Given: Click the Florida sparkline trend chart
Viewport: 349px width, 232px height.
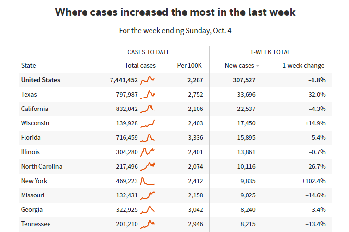Looking at the screenshot, I should click(148, 137).
